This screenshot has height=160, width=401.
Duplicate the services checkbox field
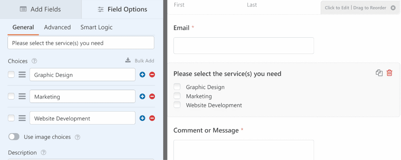coord(379,73)
